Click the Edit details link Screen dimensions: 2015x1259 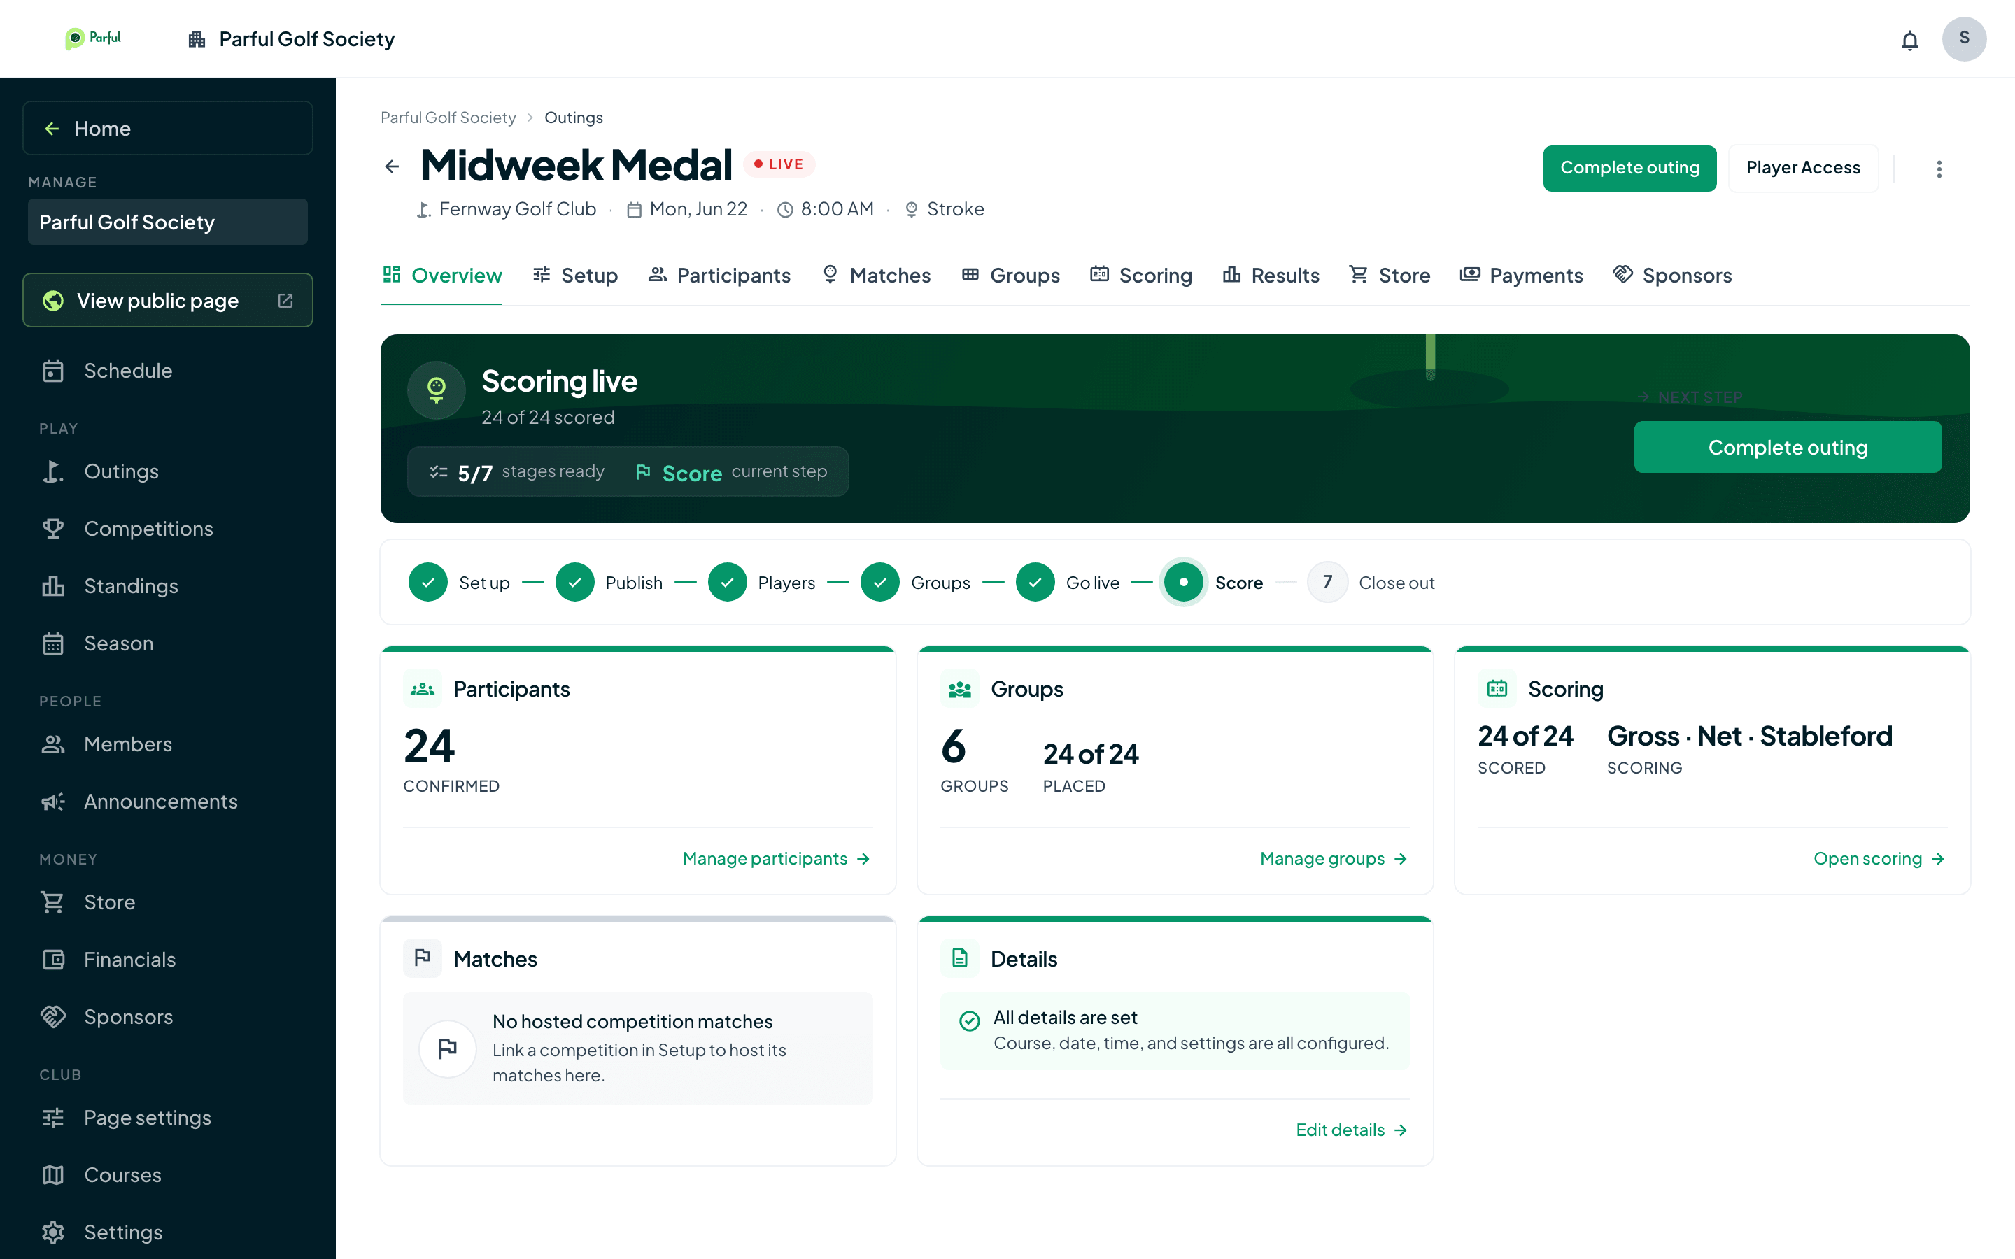(1352, 1130)
